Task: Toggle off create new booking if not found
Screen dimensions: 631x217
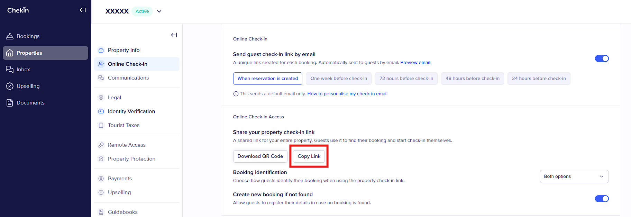Action: (602, 199)
